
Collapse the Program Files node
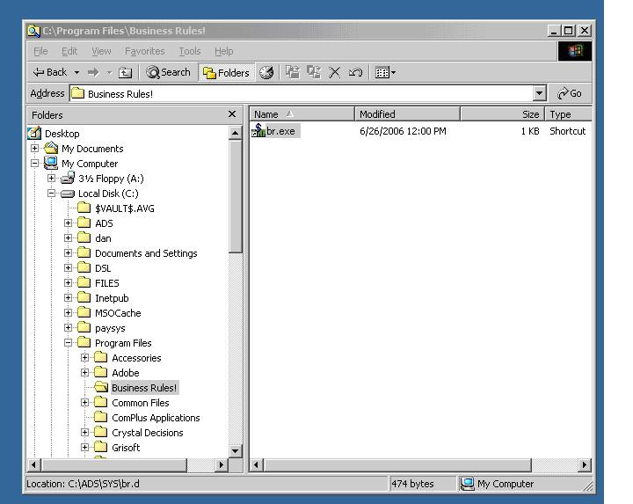click(69, 342)
